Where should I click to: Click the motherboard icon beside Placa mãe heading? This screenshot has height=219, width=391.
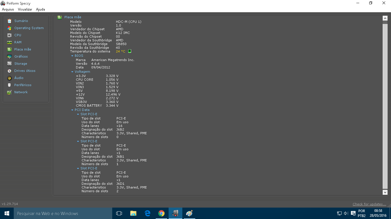60,17
